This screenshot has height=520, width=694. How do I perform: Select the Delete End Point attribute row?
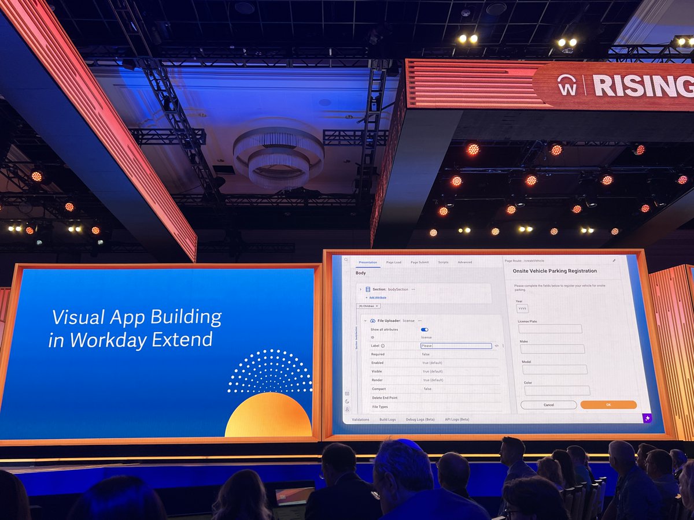click(436, 398)
